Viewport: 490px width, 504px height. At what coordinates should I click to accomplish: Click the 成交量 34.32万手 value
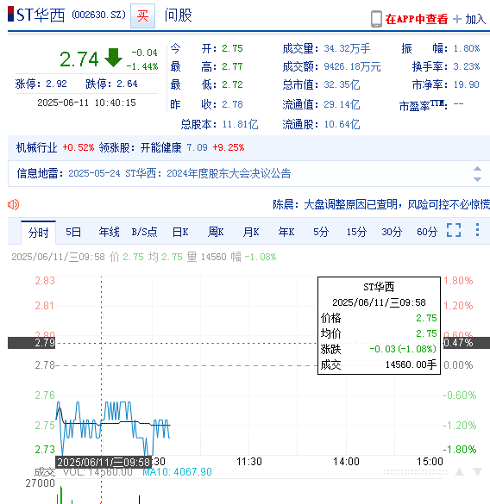point(347,48)
